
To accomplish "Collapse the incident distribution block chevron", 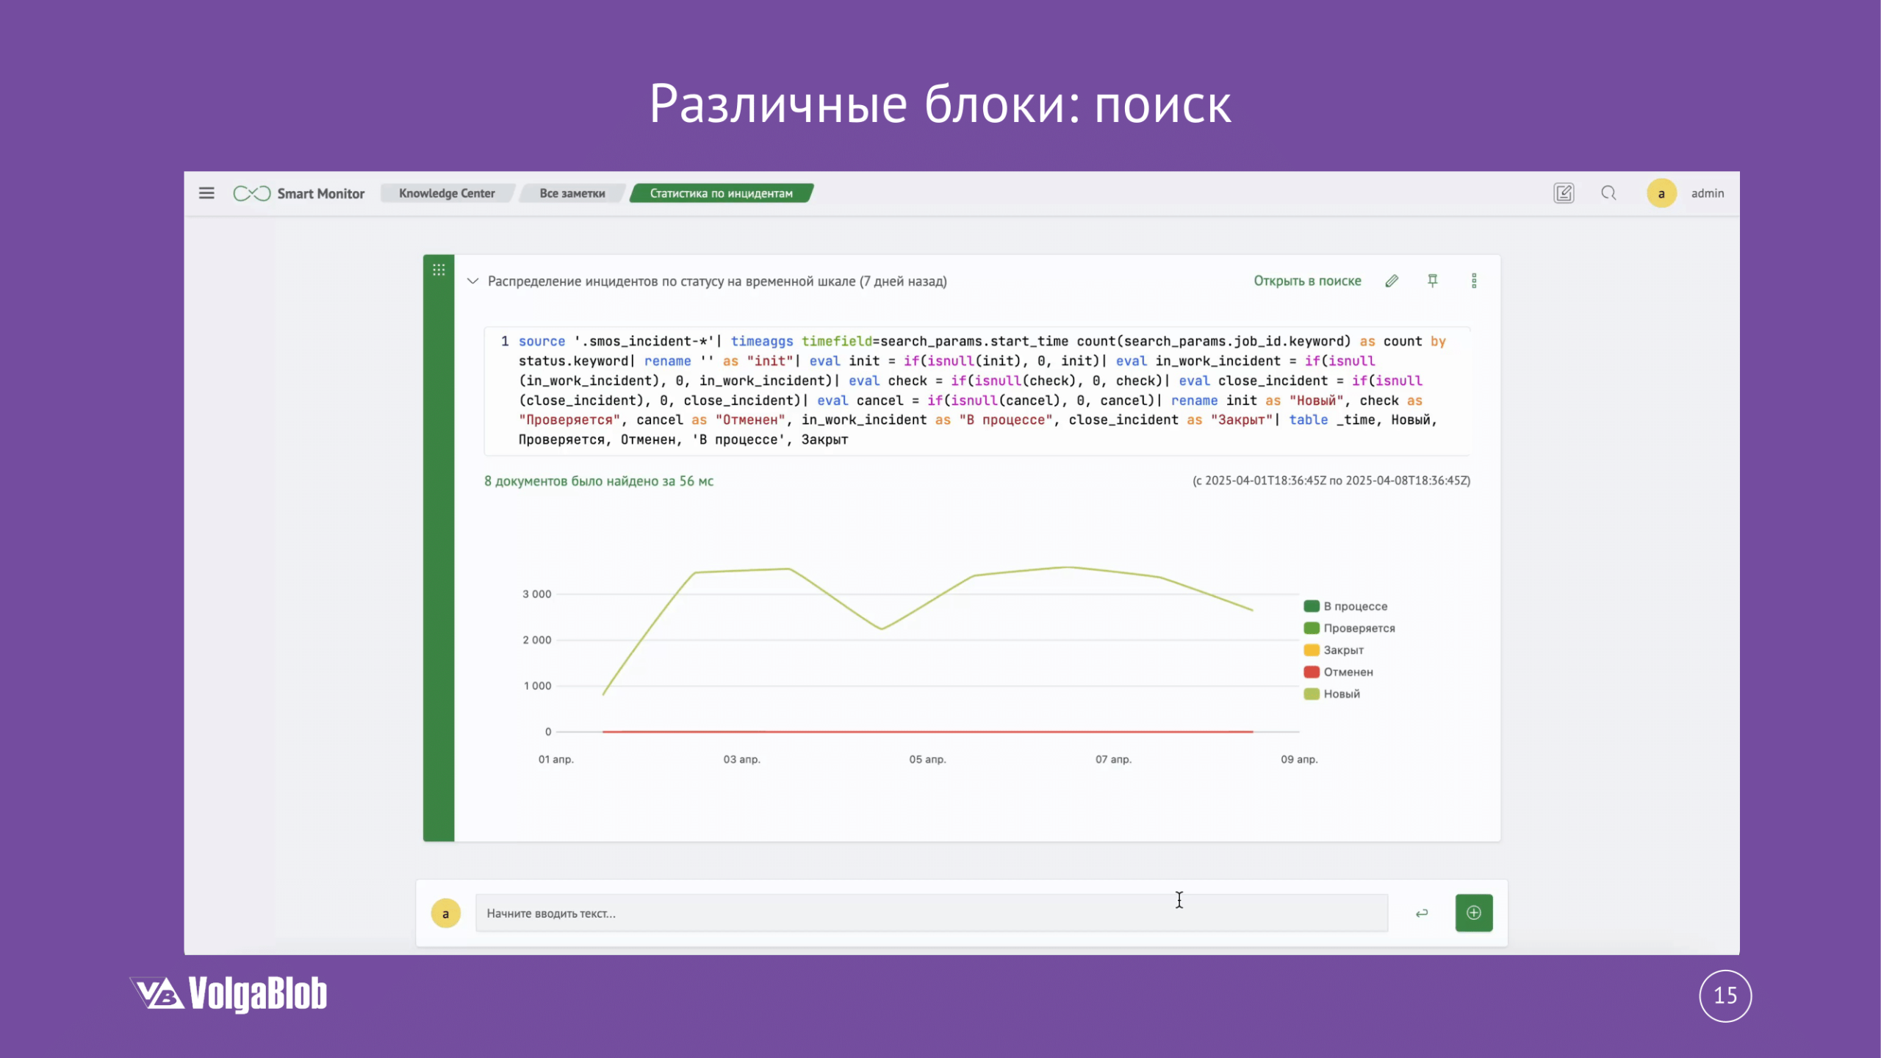I will [473, 281].
